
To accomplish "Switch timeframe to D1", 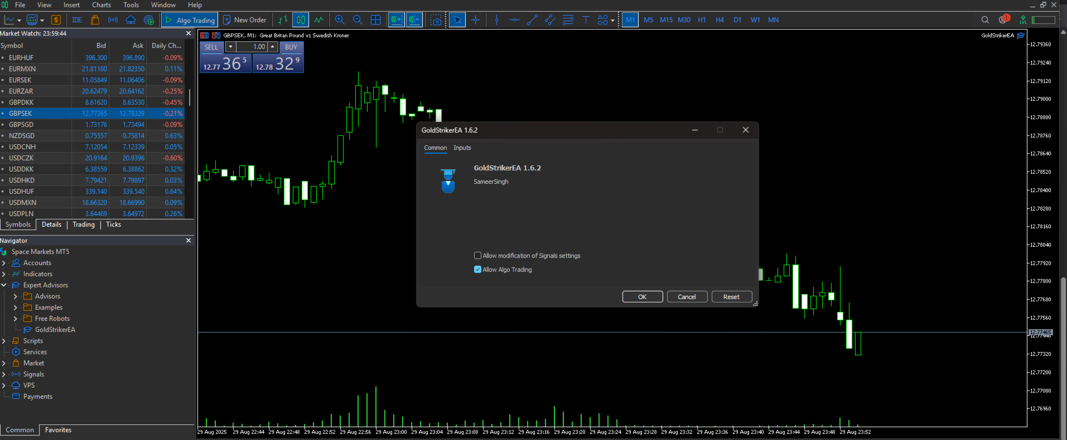I will pos(737,20).
